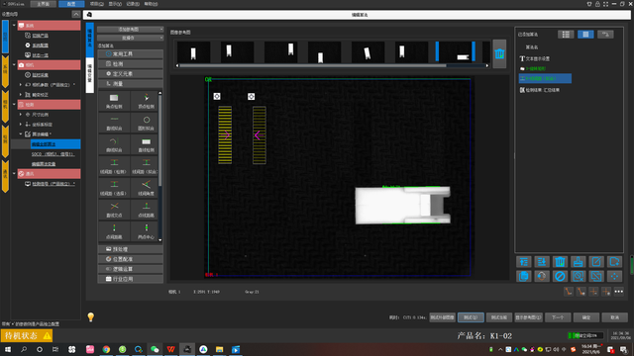Image resolution: width=634 pixels, height=356 pixels.
Task: Toggle the first orange axis tool icon
Action: click(x=569, y=292)
